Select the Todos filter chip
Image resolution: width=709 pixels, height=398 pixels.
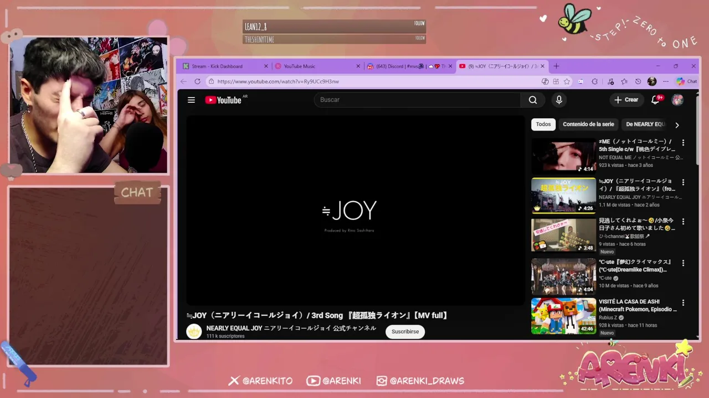tap(543, 124)
